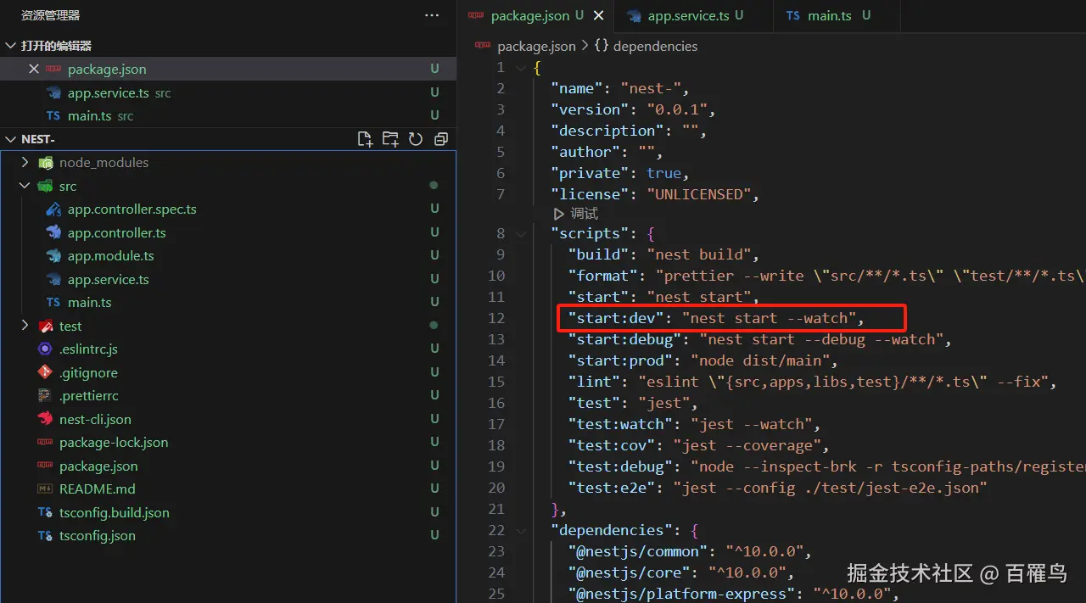Expand the test folder
Screen dimensions: 1086x603
coord(25,326)
